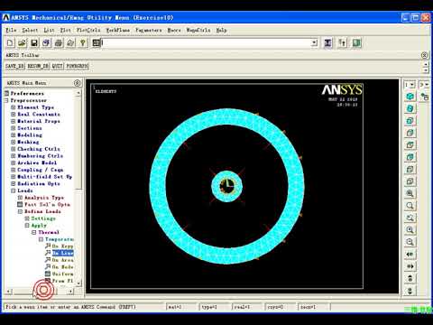This screenshot has height=325, width=433.
Task: Collapse the ANSYS Toolbar panel
Action: tap(424, 55)
